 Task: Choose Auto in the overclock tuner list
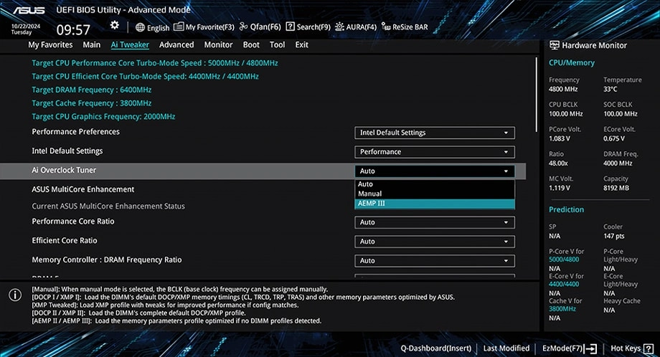point(435,184)
